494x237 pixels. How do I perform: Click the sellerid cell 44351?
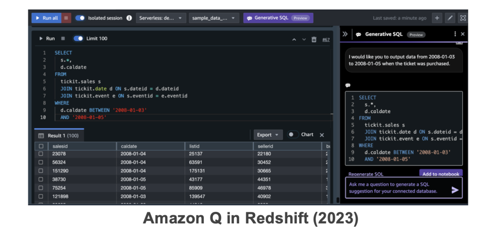tap(264, 179)
